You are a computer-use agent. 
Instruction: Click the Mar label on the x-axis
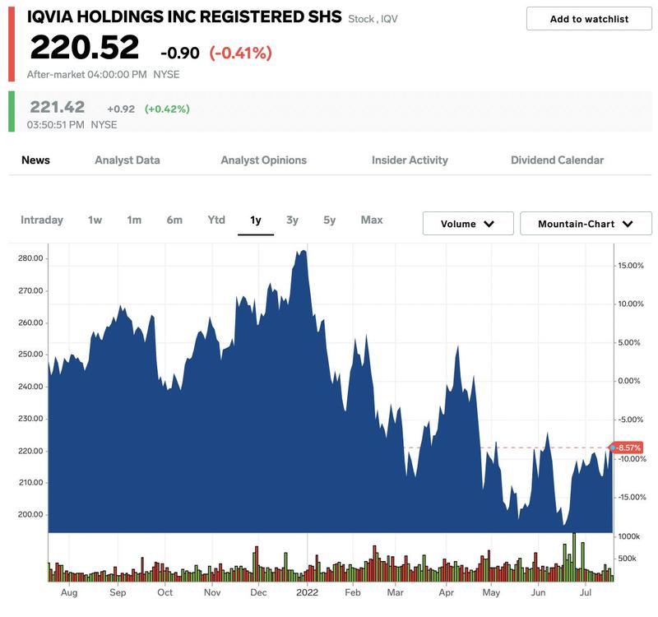pos(395,592)
